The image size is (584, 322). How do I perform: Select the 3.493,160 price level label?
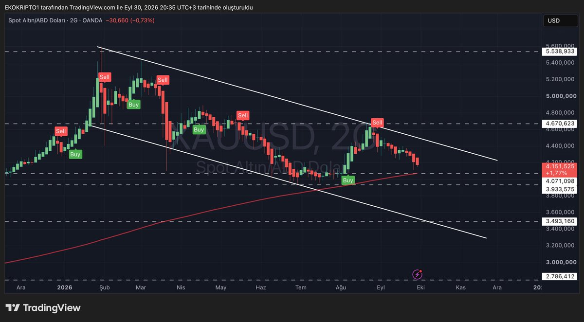click(560, 221)
